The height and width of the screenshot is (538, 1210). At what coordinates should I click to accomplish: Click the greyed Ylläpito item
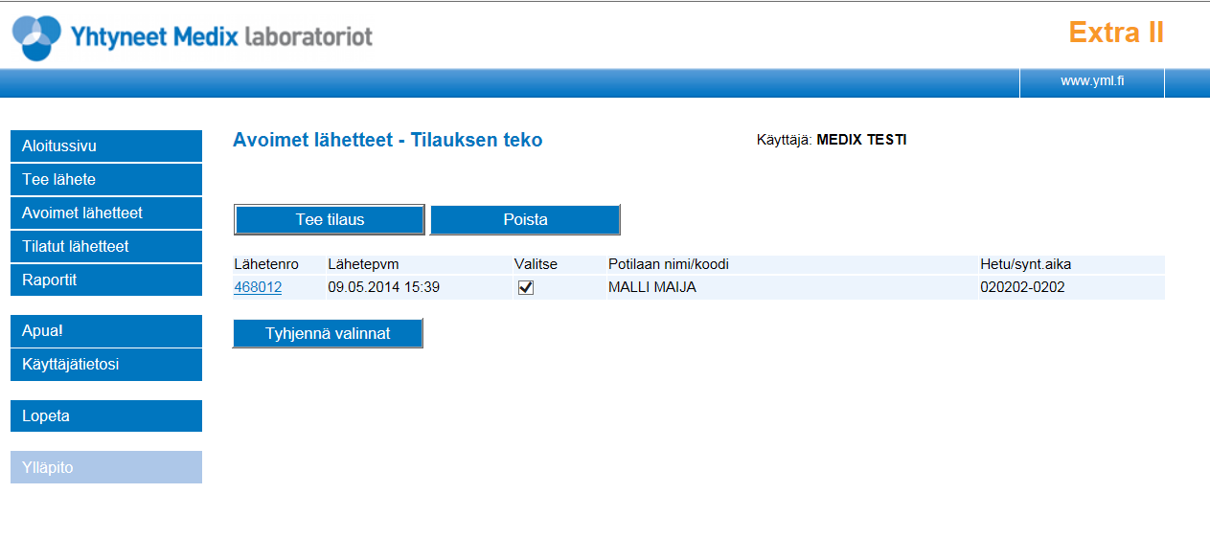pyautogui.click(x=106, y=468)
